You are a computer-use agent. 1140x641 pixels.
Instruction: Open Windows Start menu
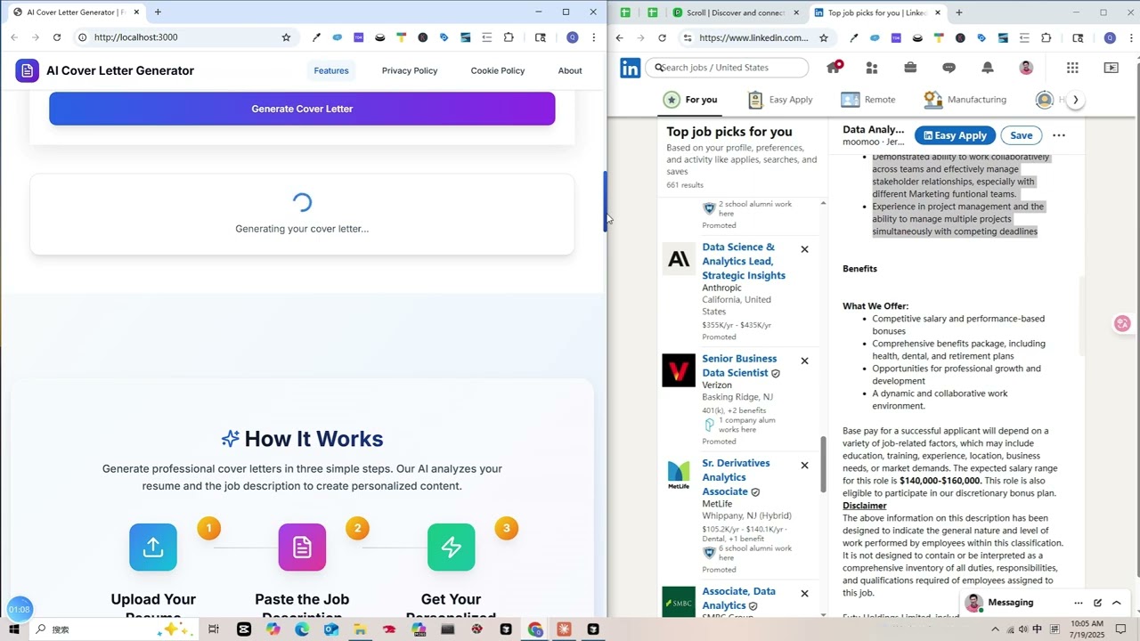pos(13,629)
